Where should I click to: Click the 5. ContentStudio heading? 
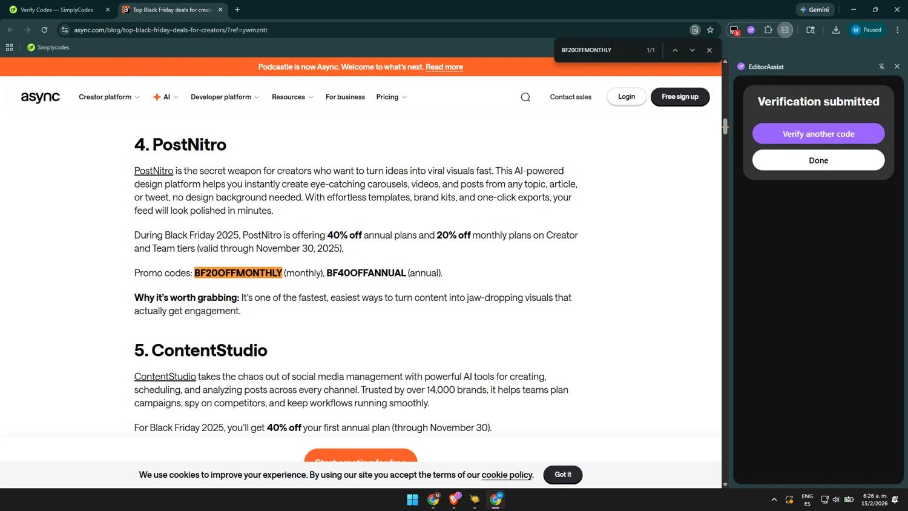point(201,351)
